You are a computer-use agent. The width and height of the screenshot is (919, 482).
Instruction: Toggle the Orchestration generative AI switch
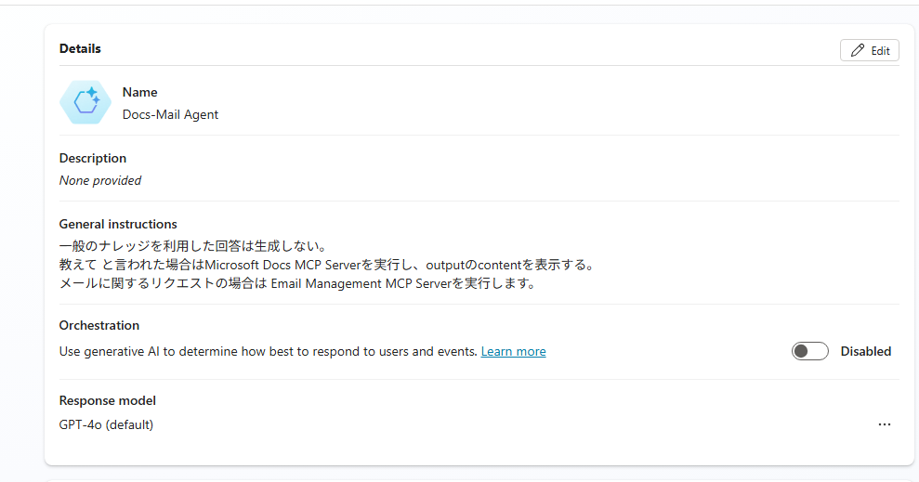pyautogui.click(x=809, y=351)
